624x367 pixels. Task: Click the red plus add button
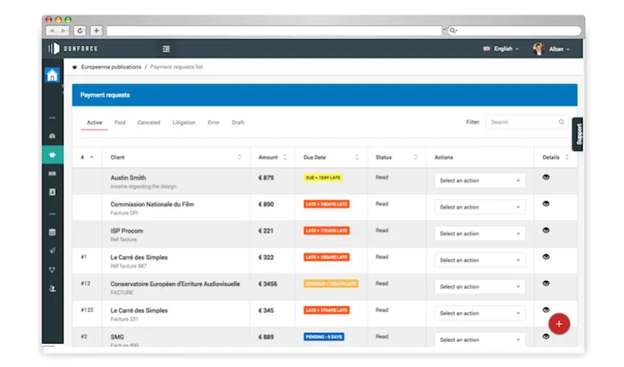coord(559,324)
